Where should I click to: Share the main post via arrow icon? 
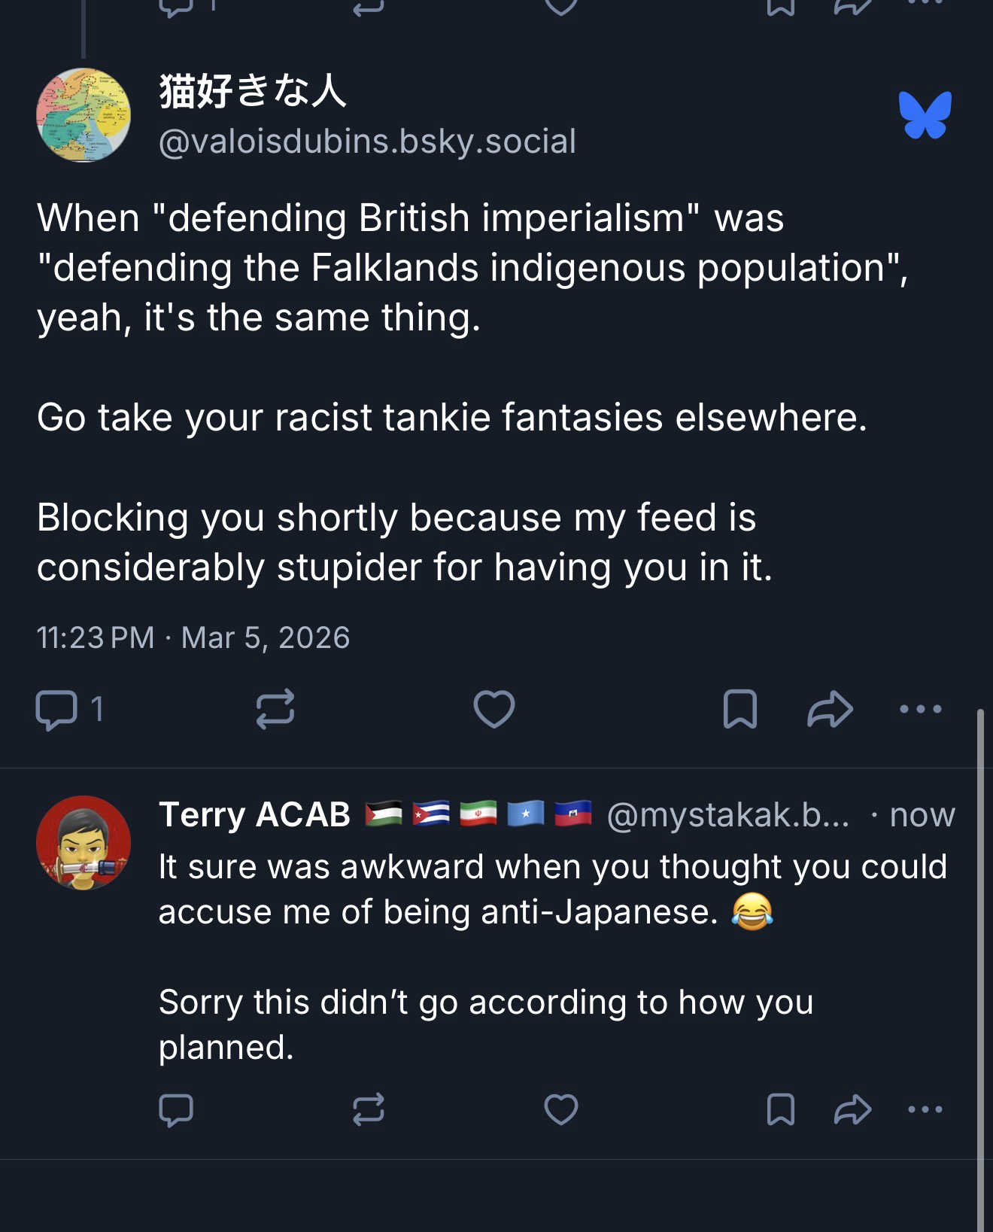(830, 710)
